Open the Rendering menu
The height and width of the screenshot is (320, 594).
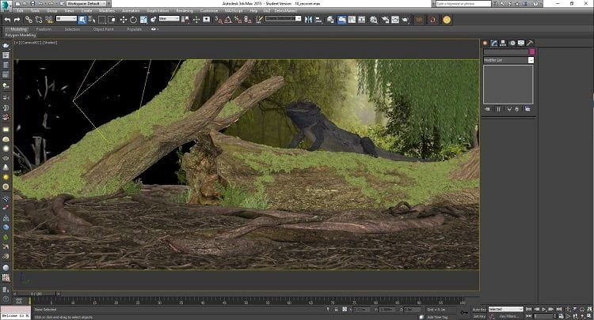(185, 10)
